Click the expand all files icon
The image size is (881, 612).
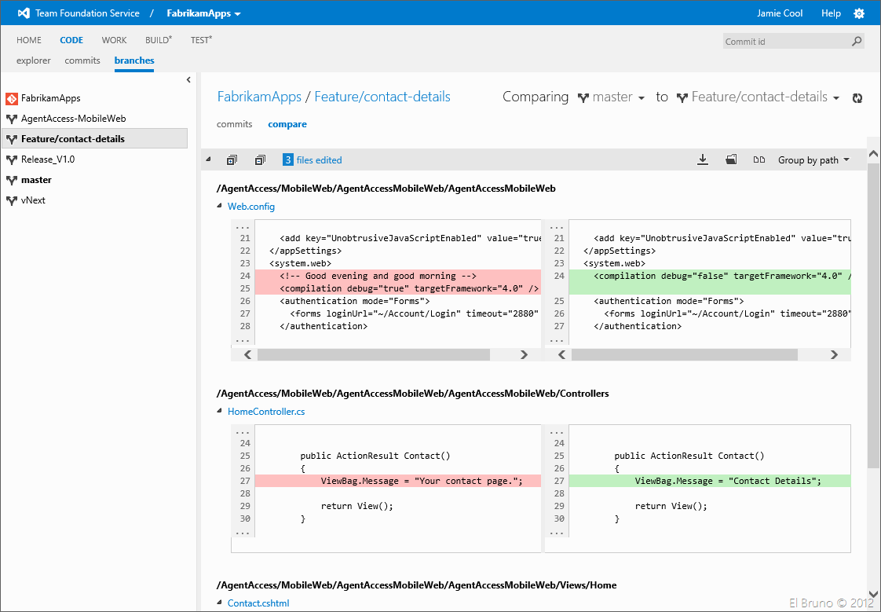[x=232, y=160]
